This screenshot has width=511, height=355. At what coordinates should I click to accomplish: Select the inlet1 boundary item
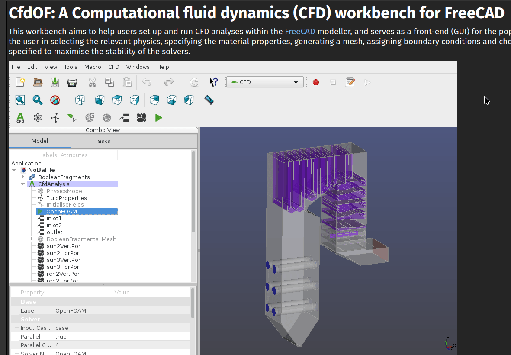(x=54, y=219)
